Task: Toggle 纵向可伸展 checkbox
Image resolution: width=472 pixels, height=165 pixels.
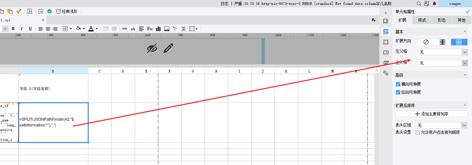Action: 398,92
